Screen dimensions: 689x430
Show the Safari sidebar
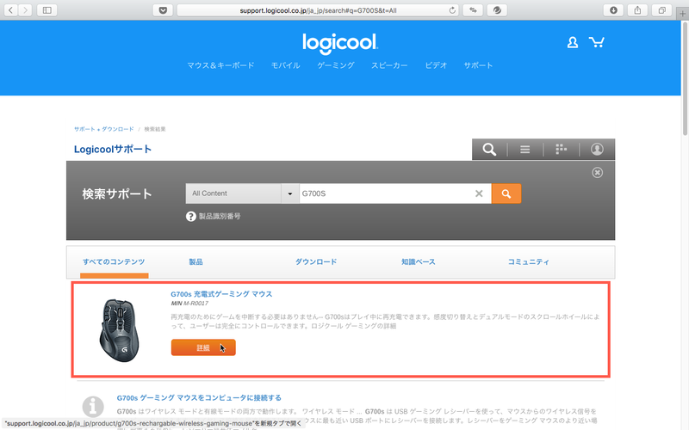tap(47, 10)
